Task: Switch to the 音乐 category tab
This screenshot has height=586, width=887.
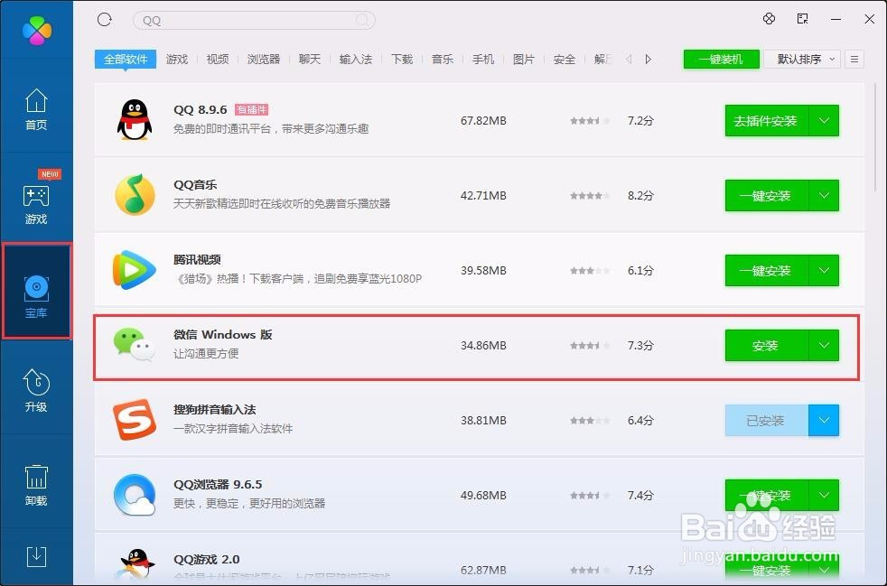Action: (443, 59)
